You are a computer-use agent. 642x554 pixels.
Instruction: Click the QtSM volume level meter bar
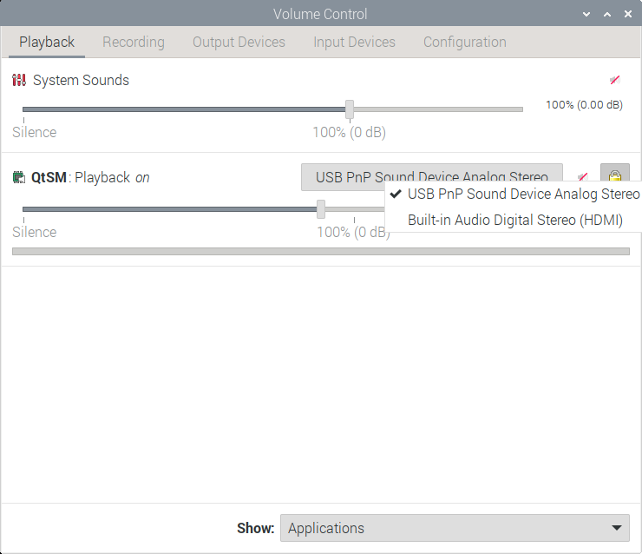[x=321, y=252]
